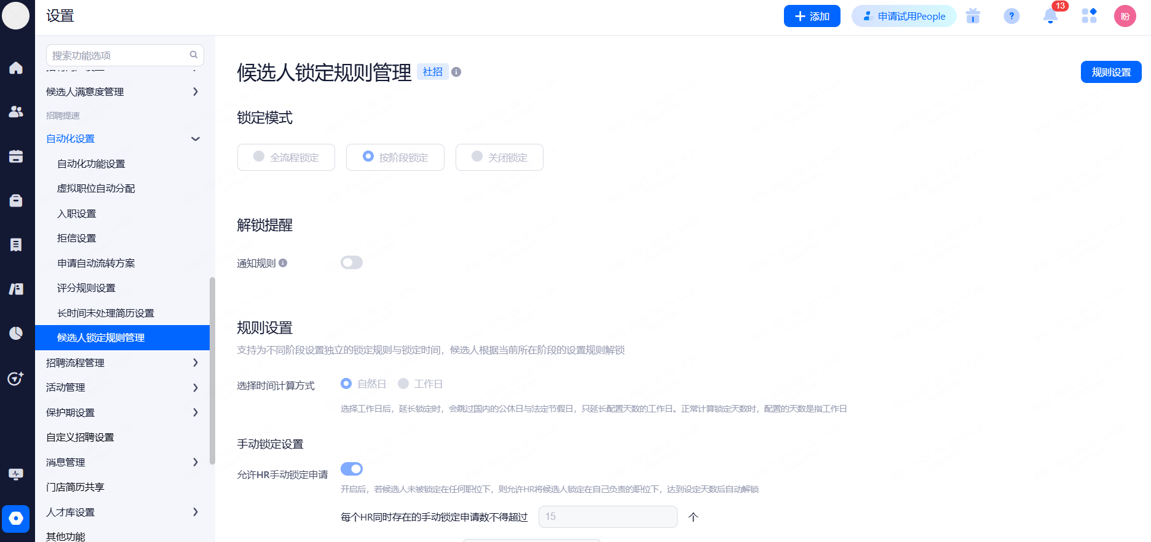1151x542 pixels.
Task: Expand the 候选人满意度管理 section
Action: click(196, 92)
